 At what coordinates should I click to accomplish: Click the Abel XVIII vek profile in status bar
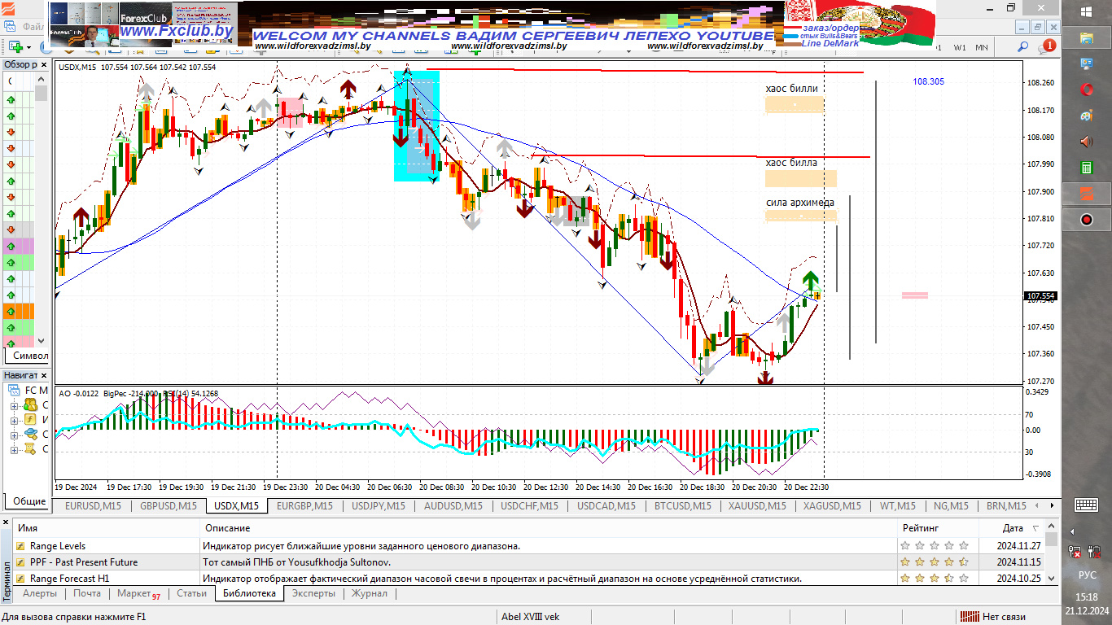531,617
